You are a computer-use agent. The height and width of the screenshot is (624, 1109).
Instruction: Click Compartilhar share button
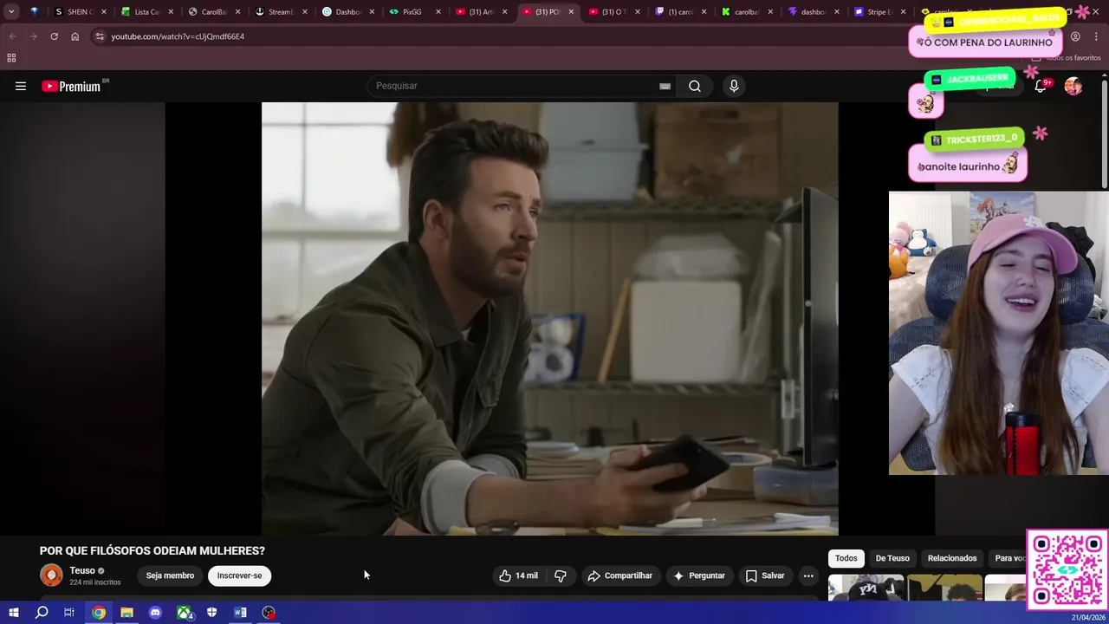tap(619, 575)
